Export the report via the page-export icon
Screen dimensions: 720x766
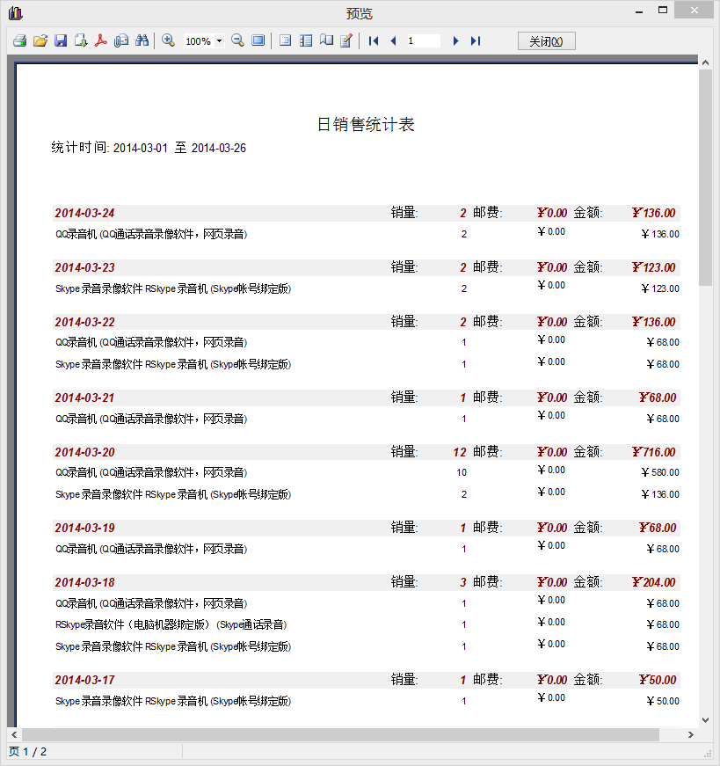pyautogui.click(x=80, y=40)
